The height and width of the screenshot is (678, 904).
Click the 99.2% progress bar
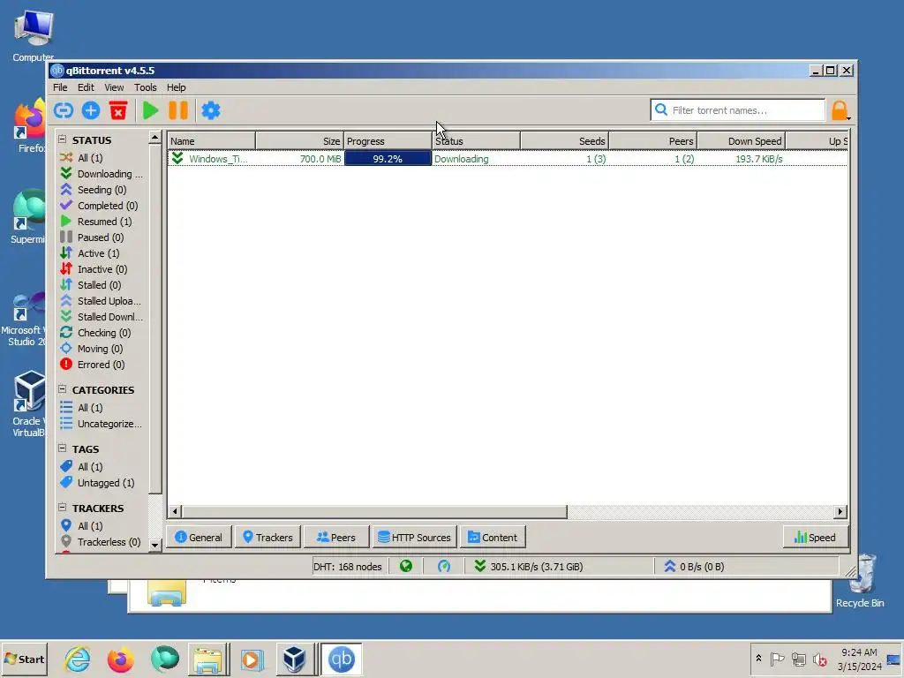point(388,159)
